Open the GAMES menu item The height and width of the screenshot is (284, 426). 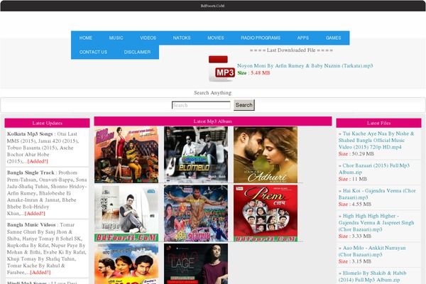pos(334,38)
